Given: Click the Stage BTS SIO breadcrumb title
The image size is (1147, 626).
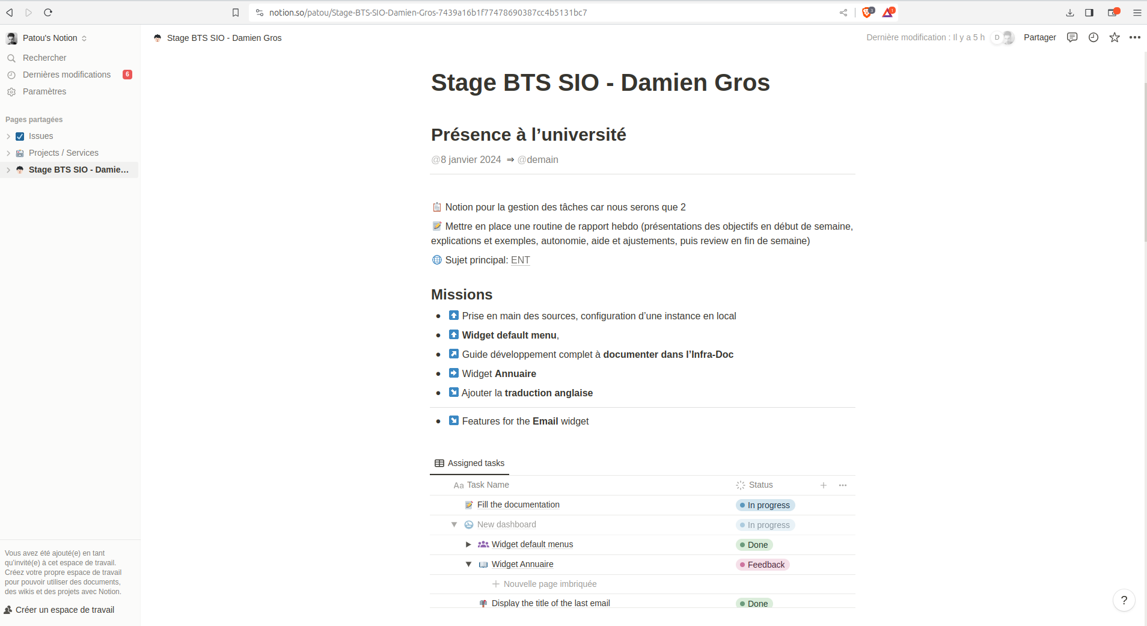Looking at the screenshot, I should click(x=224, y=38).
